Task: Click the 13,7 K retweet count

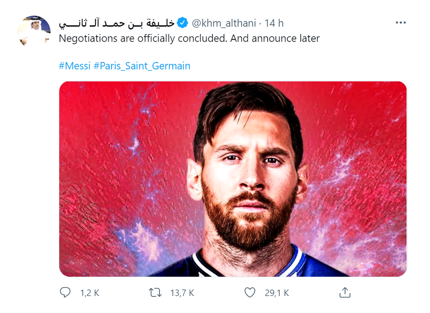Action: coord(182,293)
